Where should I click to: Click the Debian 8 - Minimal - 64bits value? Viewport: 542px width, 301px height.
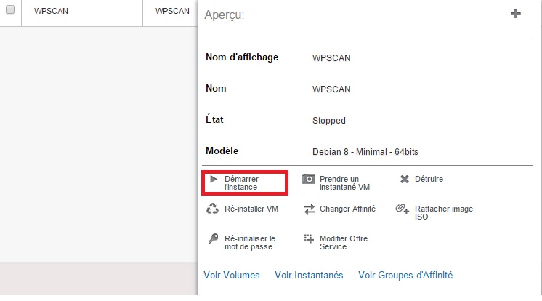[x=365, y=152]
